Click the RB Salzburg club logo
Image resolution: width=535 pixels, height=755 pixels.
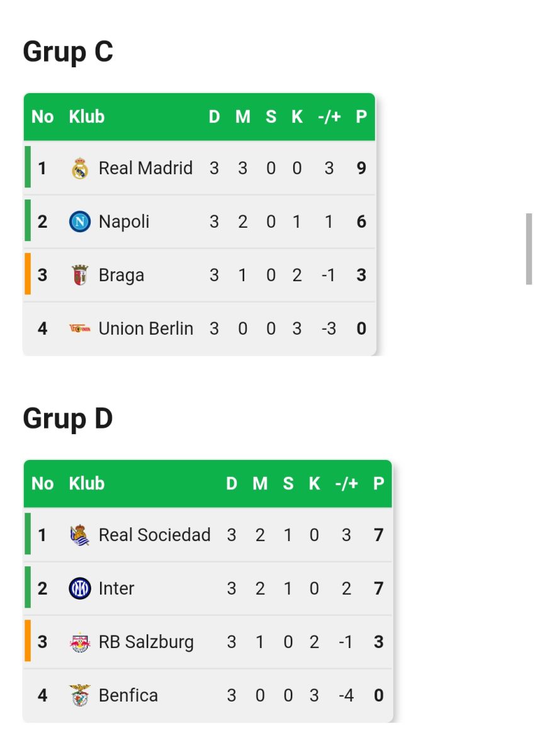[80, 642]
